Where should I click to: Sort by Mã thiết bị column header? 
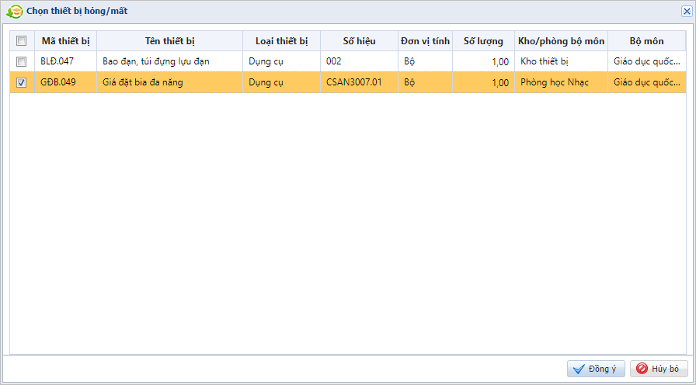(x=66, y=41)
